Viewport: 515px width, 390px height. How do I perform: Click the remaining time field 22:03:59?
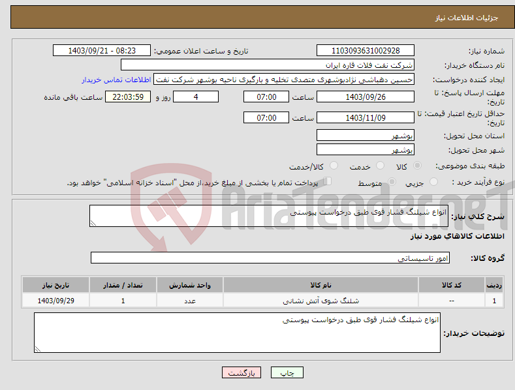[128, 97]
